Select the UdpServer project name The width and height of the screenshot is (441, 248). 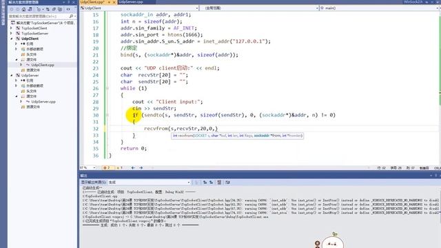pos(30,75)
